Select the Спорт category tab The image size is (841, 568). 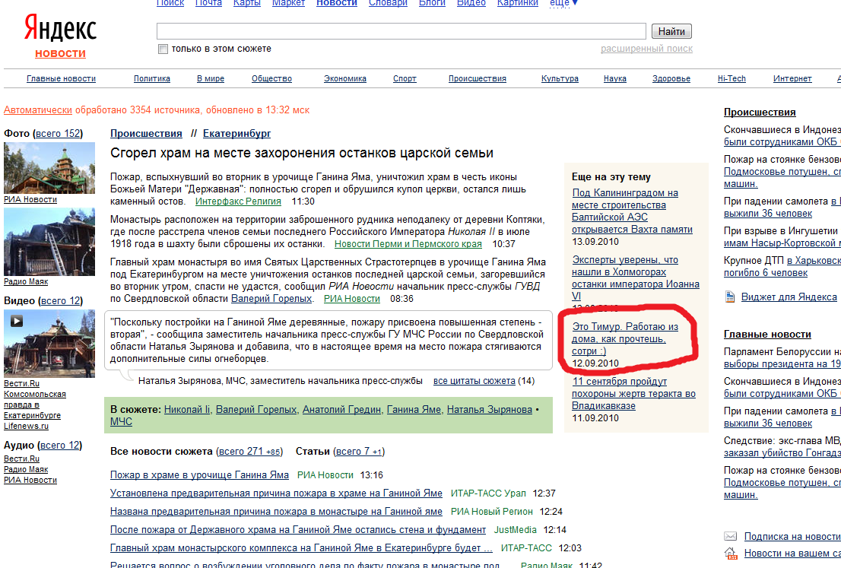pyautogui.click(x=405, y=79)
